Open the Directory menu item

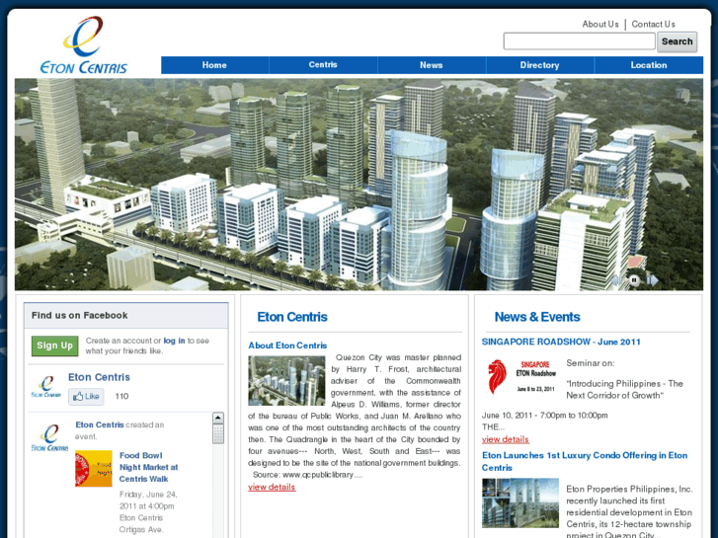pyautogui.click(x=540, y=65)
